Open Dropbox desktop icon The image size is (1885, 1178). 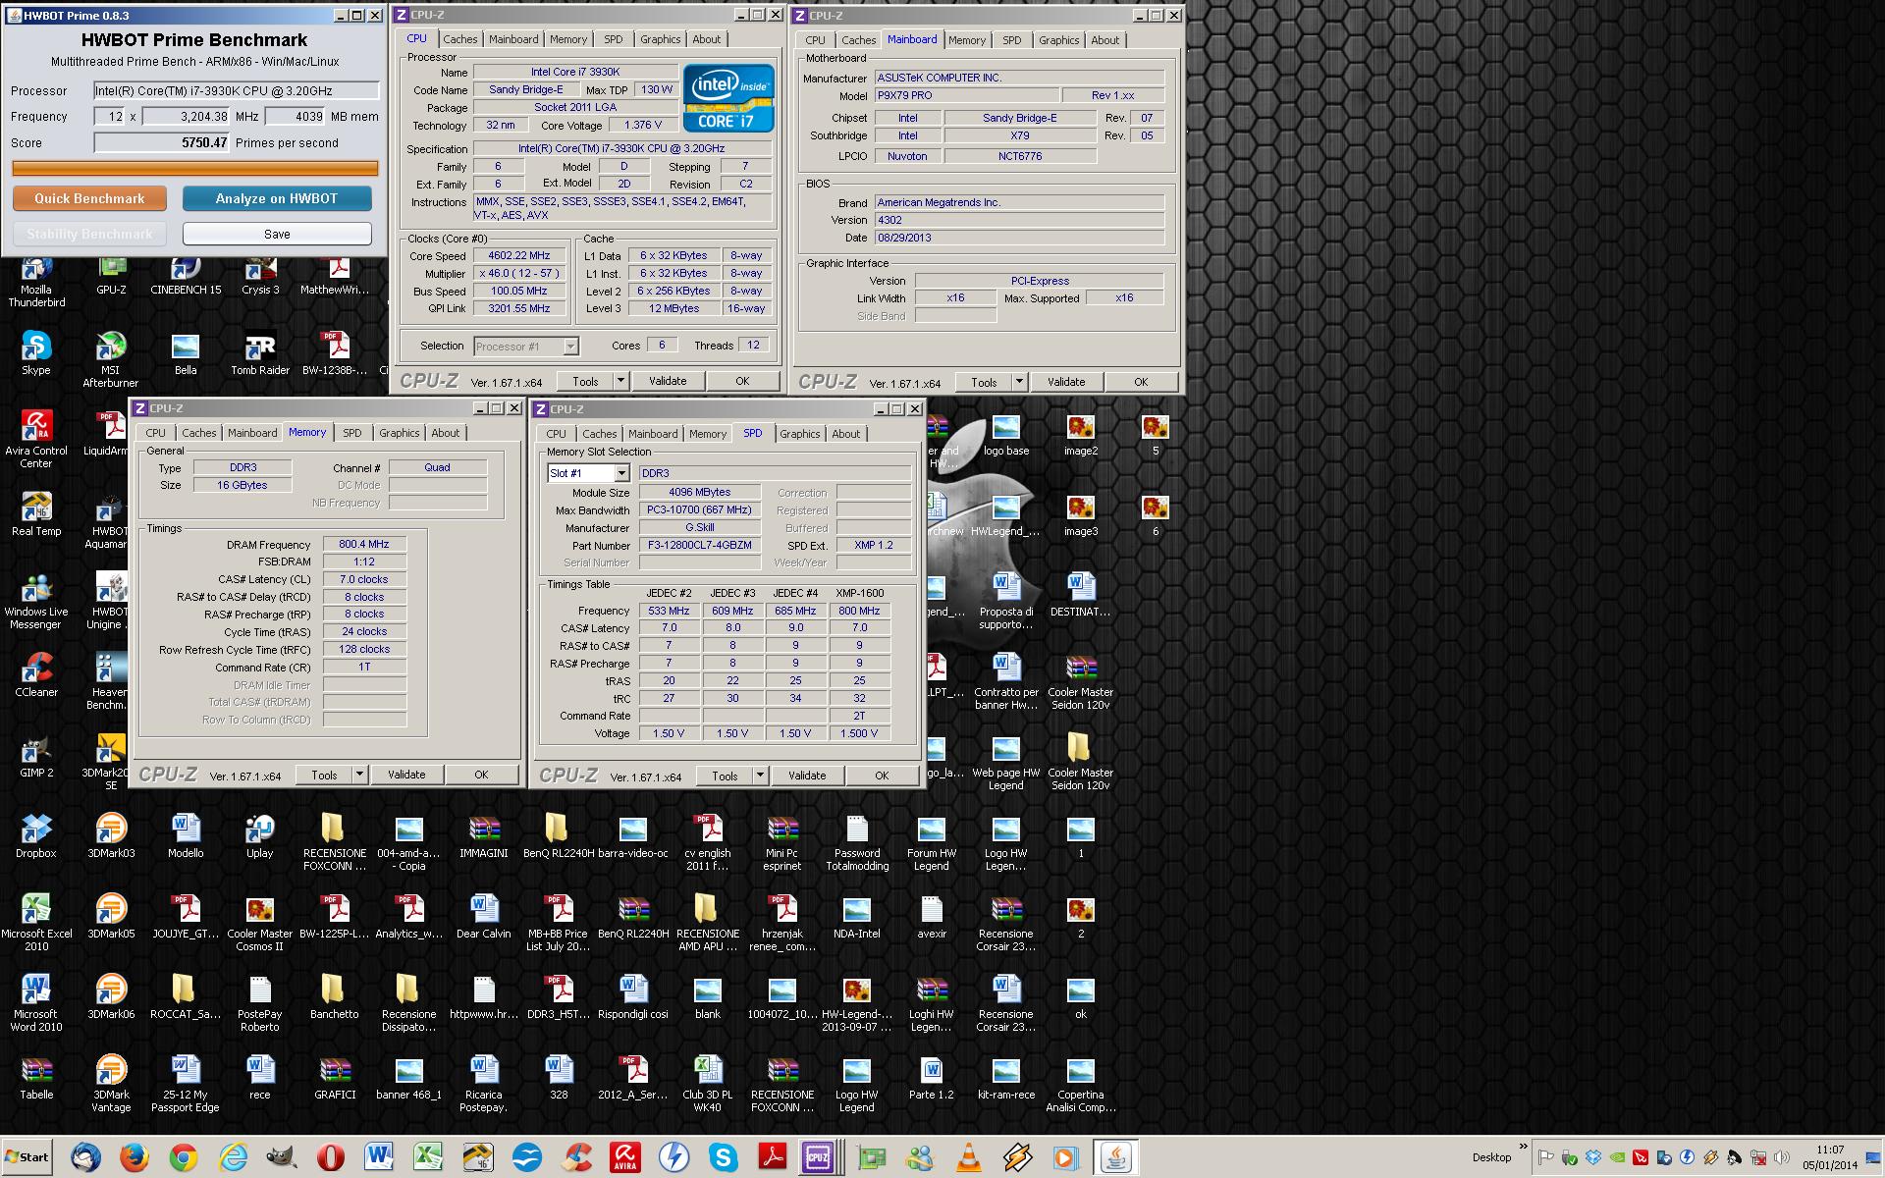(x=36, y=835)
